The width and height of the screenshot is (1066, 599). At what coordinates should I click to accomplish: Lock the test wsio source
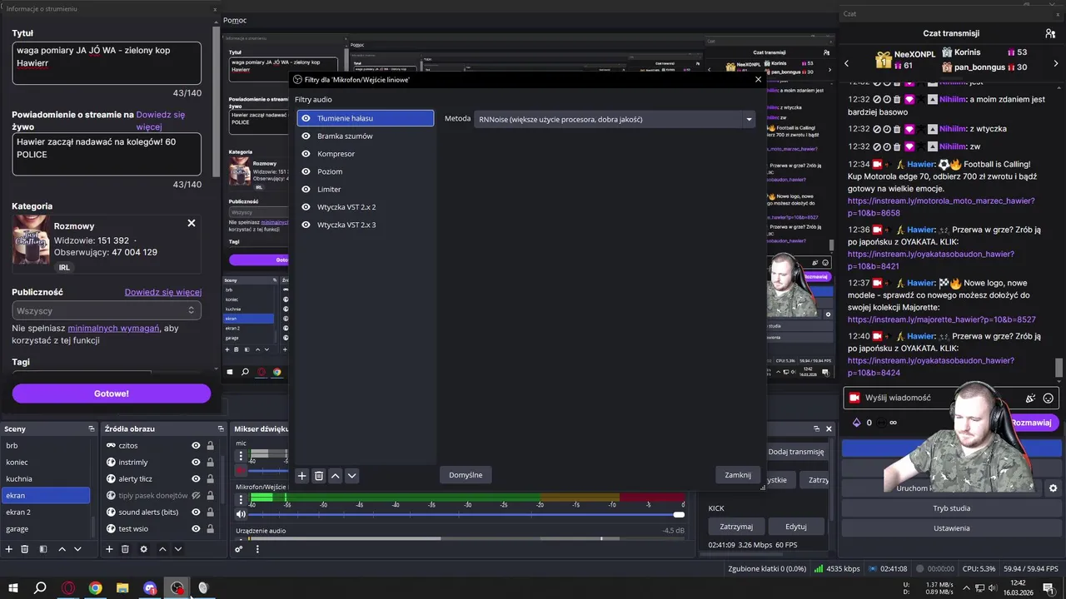point(210,529)
